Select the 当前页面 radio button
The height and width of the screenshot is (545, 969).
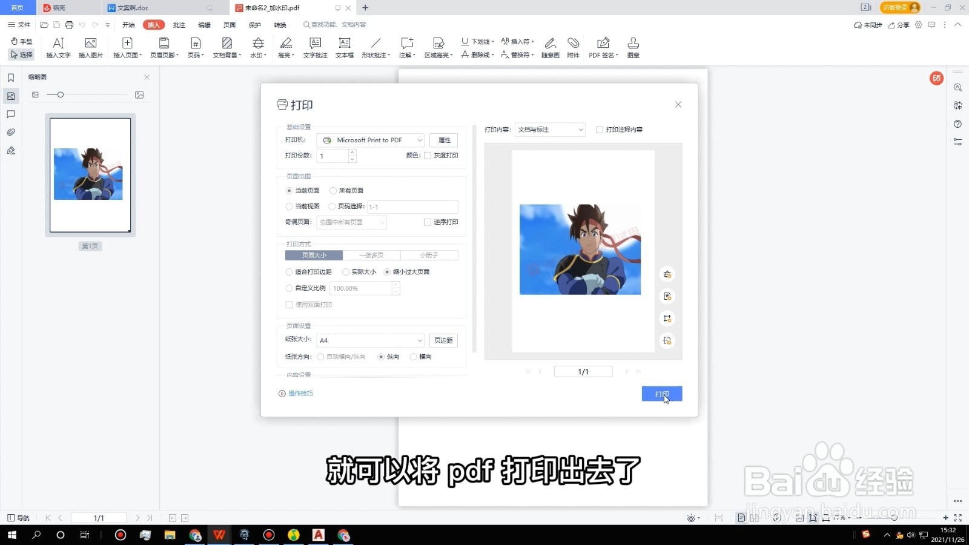[289, 191]
